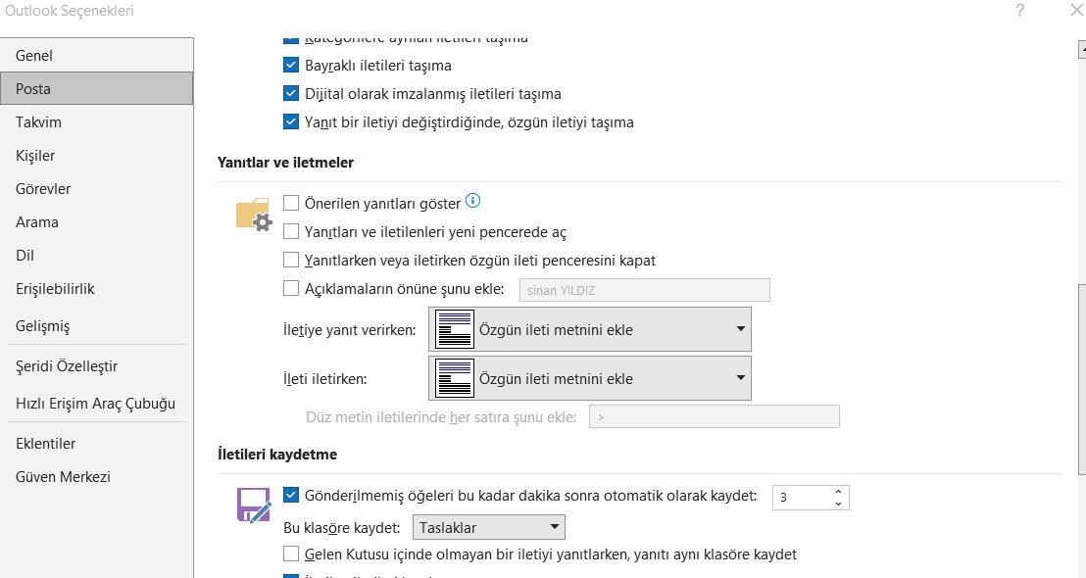The image size is (1086, 578).
Task: Switch to the Takvim category
Action: (39, 122)
